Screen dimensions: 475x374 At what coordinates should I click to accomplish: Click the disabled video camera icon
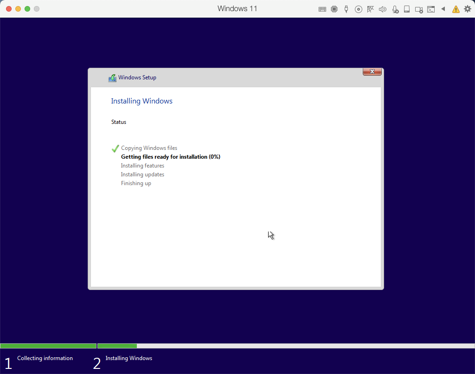tap(419, 10)
